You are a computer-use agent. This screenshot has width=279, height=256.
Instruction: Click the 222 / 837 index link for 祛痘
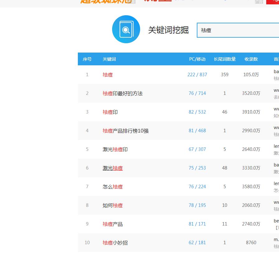(x=197, y=75)
